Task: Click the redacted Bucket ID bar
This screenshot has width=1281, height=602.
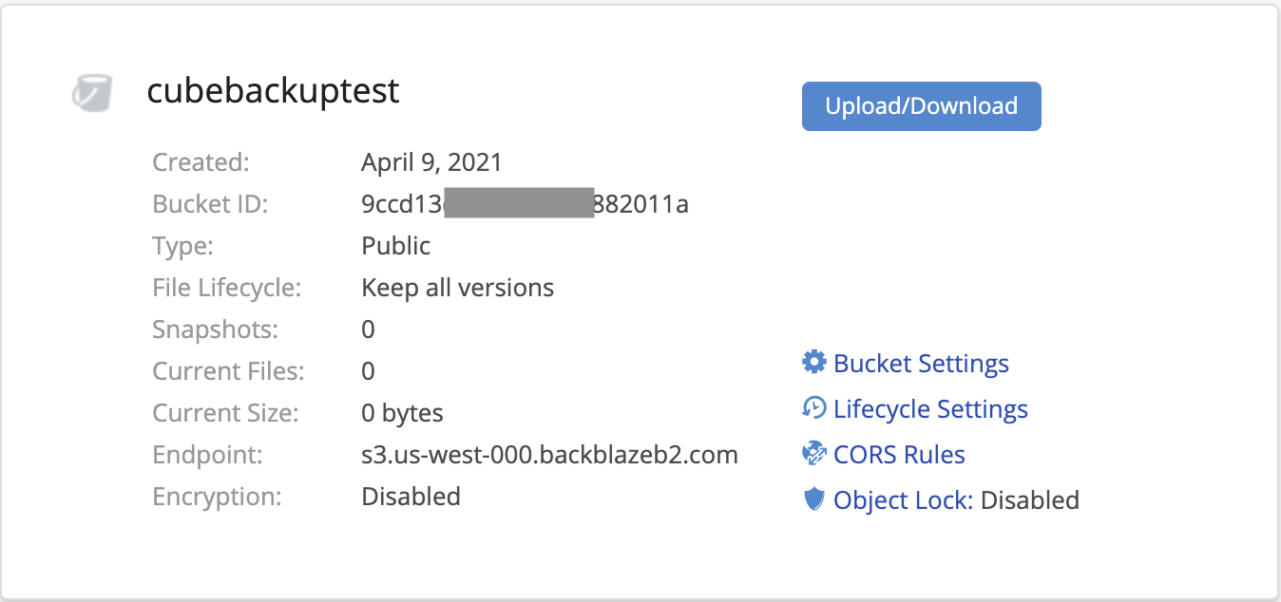Action: coord(519,202)
